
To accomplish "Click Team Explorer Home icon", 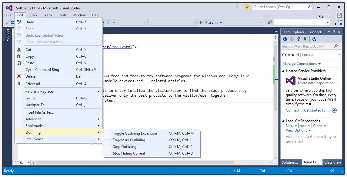I will 299,39.
